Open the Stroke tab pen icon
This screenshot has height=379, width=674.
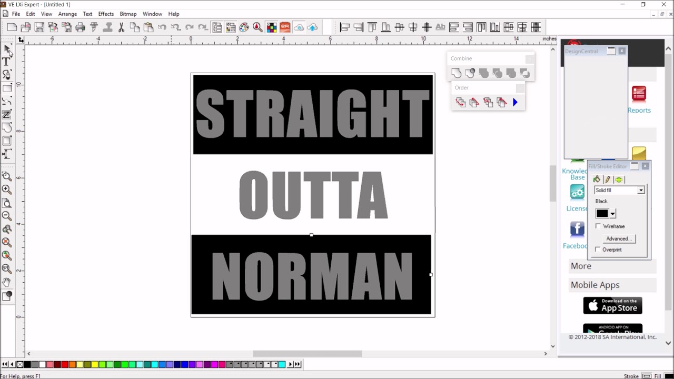click(x=608, y=179)
